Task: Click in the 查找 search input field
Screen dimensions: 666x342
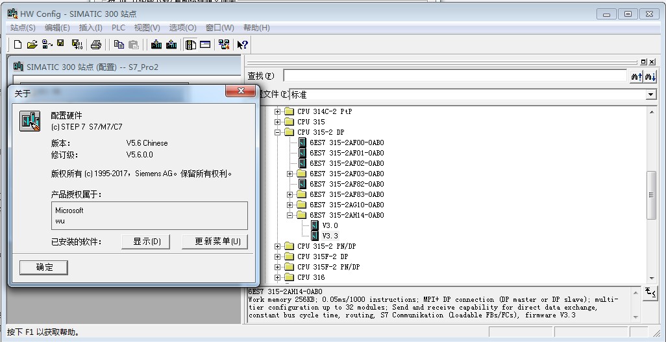Action: 454,76
